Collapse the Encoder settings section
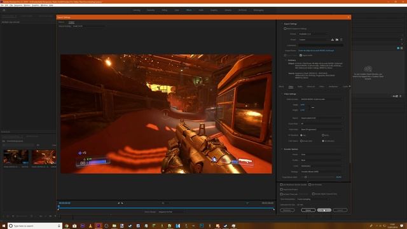The height and width of the screenshot is (229, 407). click(x=282, y=149)
